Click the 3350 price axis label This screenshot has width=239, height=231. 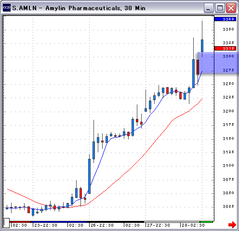[x=228, y=29]
